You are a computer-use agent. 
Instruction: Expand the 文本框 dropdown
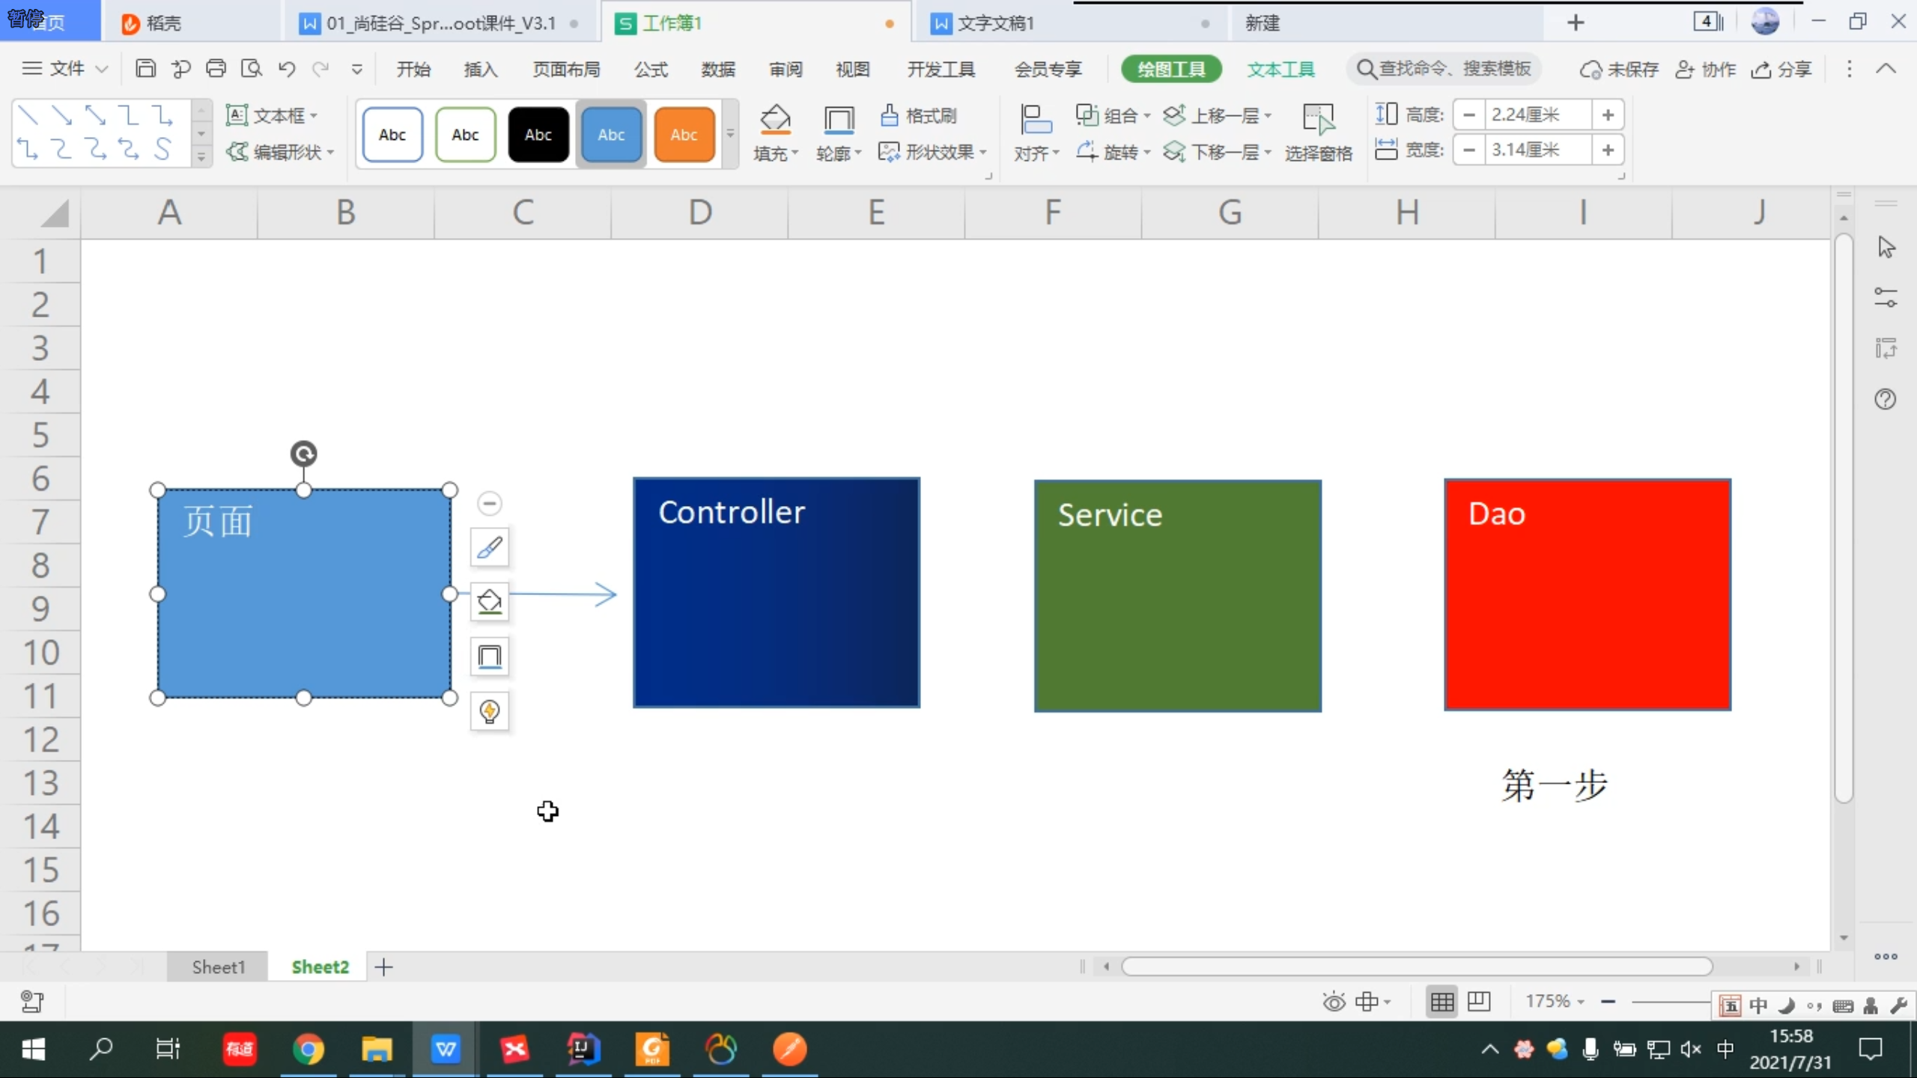(x=273, y=115)
